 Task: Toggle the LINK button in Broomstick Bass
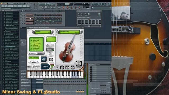pos(53,35)
